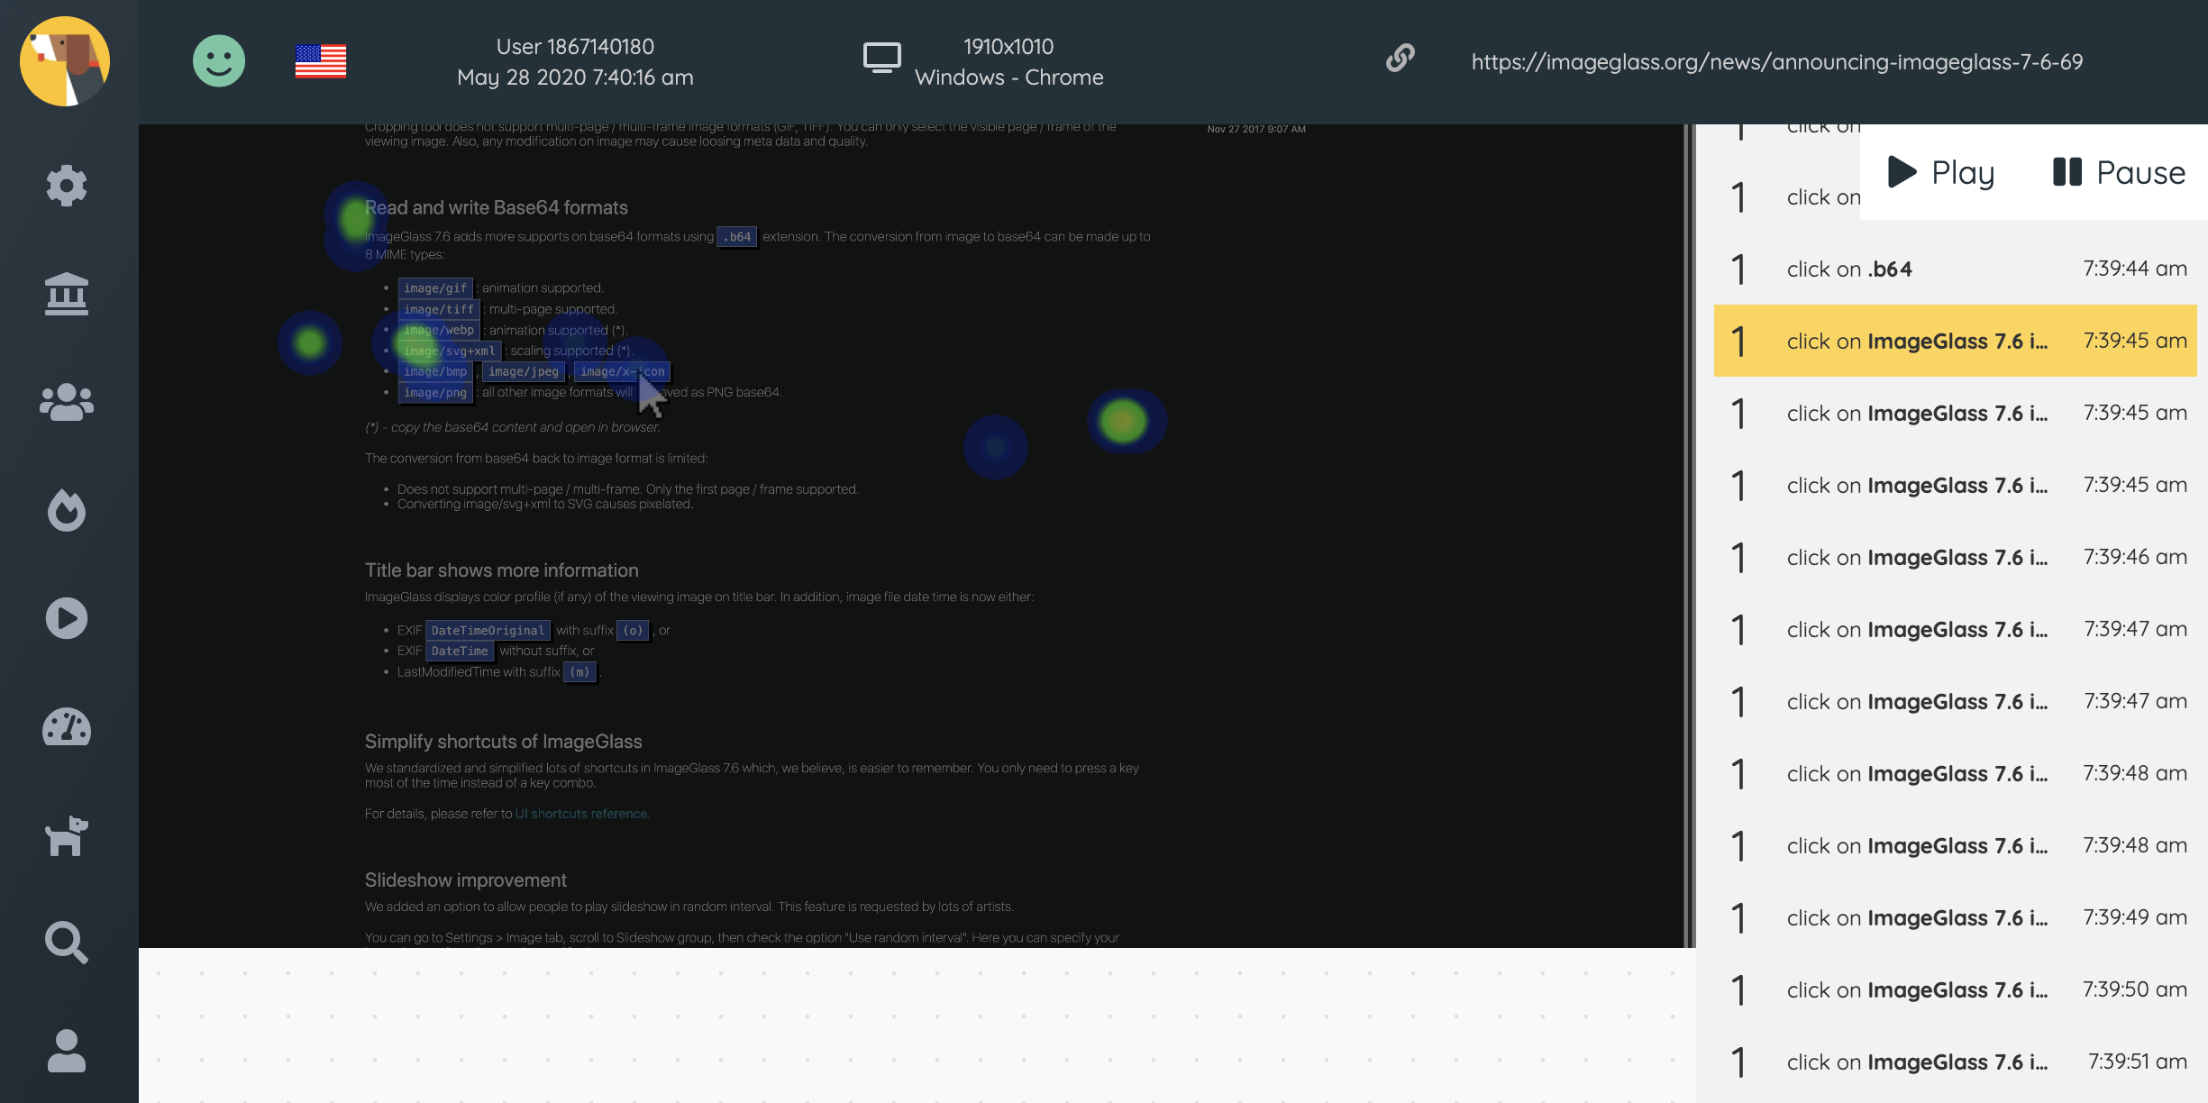Screen dimensions: 2208x1103
Task: Open the settings gear in sidebar
Action: coord(67,186)
